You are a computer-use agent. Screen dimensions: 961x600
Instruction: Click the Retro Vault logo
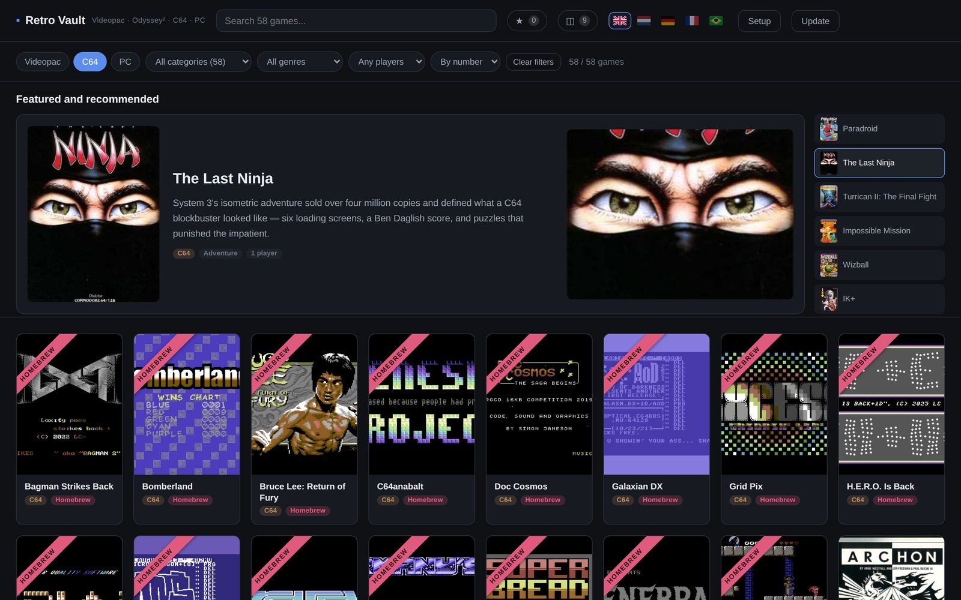51,20
